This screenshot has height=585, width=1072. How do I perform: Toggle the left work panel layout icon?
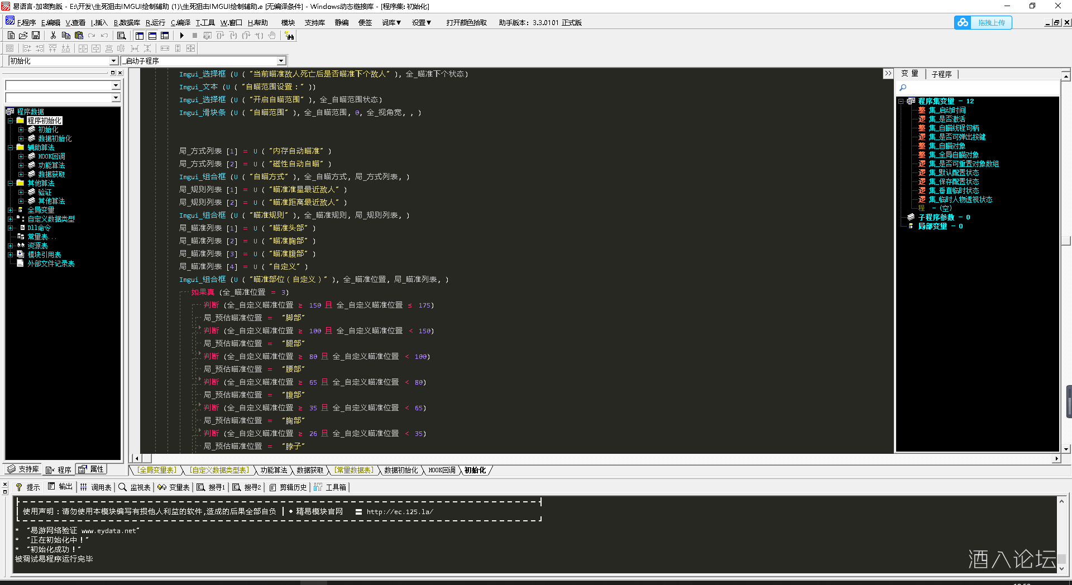140,35
